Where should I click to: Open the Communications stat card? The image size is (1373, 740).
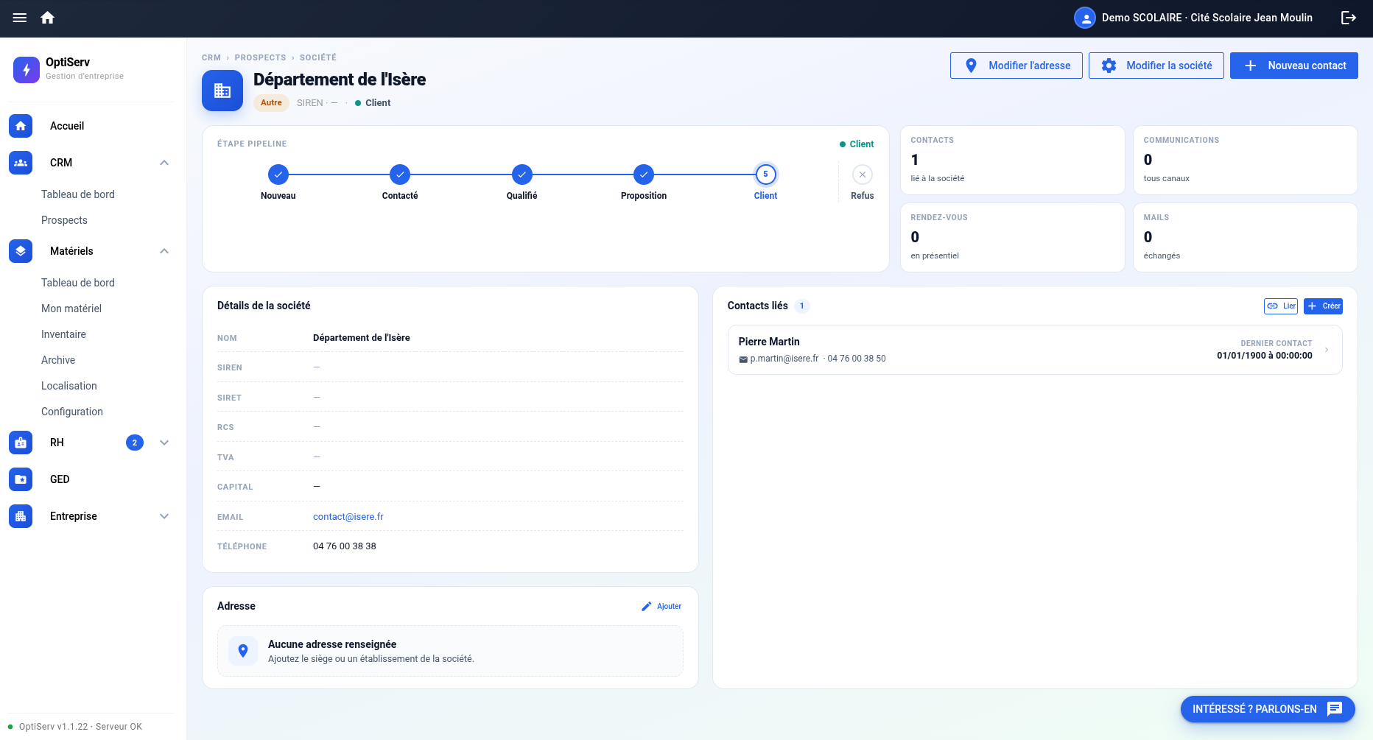click(x=1246, y=160)
